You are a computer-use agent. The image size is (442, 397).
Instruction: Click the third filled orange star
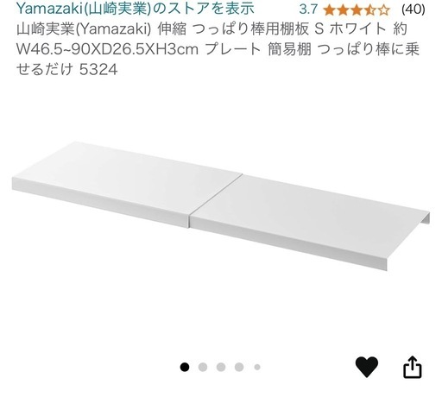(x=357, y=10)
